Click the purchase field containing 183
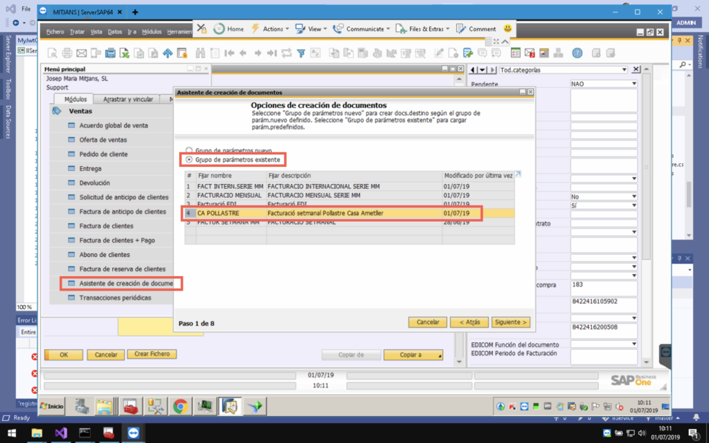Screen dimensions: 709x443 click(x=604, y=288)
